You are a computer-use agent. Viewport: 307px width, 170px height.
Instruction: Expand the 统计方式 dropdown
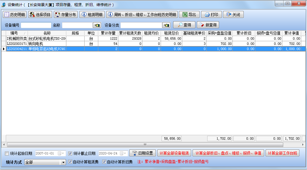click(63, 162)
